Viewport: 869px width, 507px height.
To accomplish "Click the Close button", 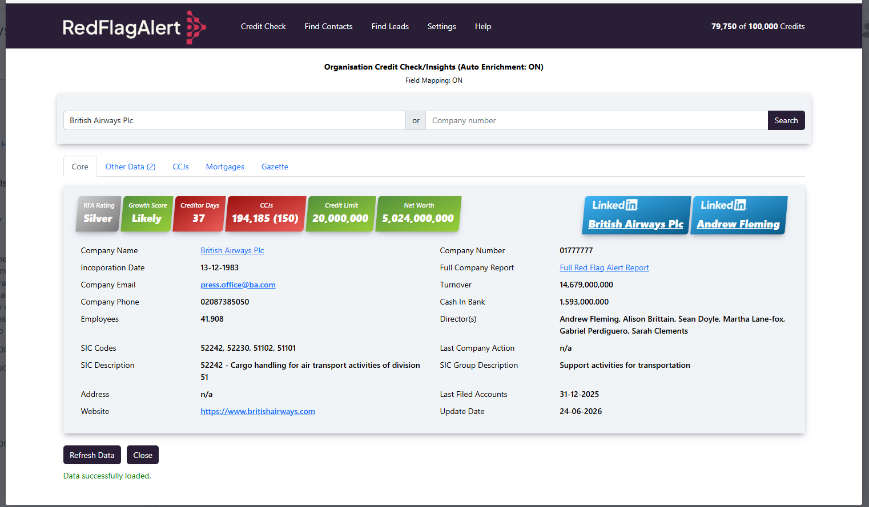I will pos(143,455).
